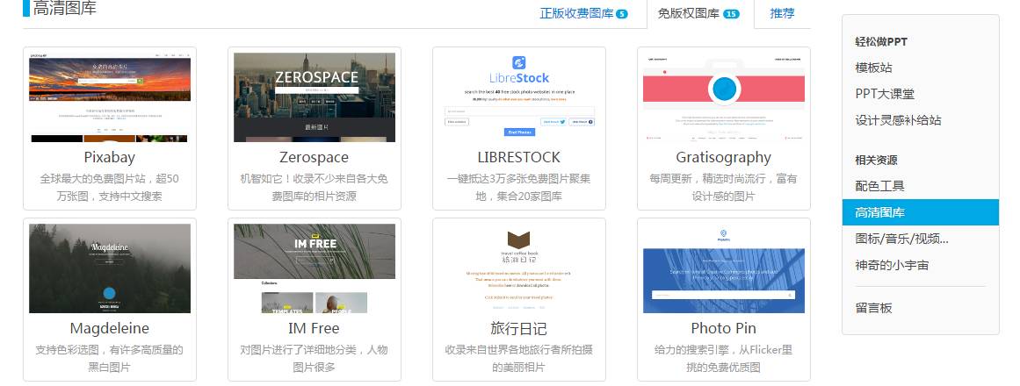Go to 神奇的小宇宙 in sidebar
The width and height of the screenshot is (1020, 386).
pos(892,265)
